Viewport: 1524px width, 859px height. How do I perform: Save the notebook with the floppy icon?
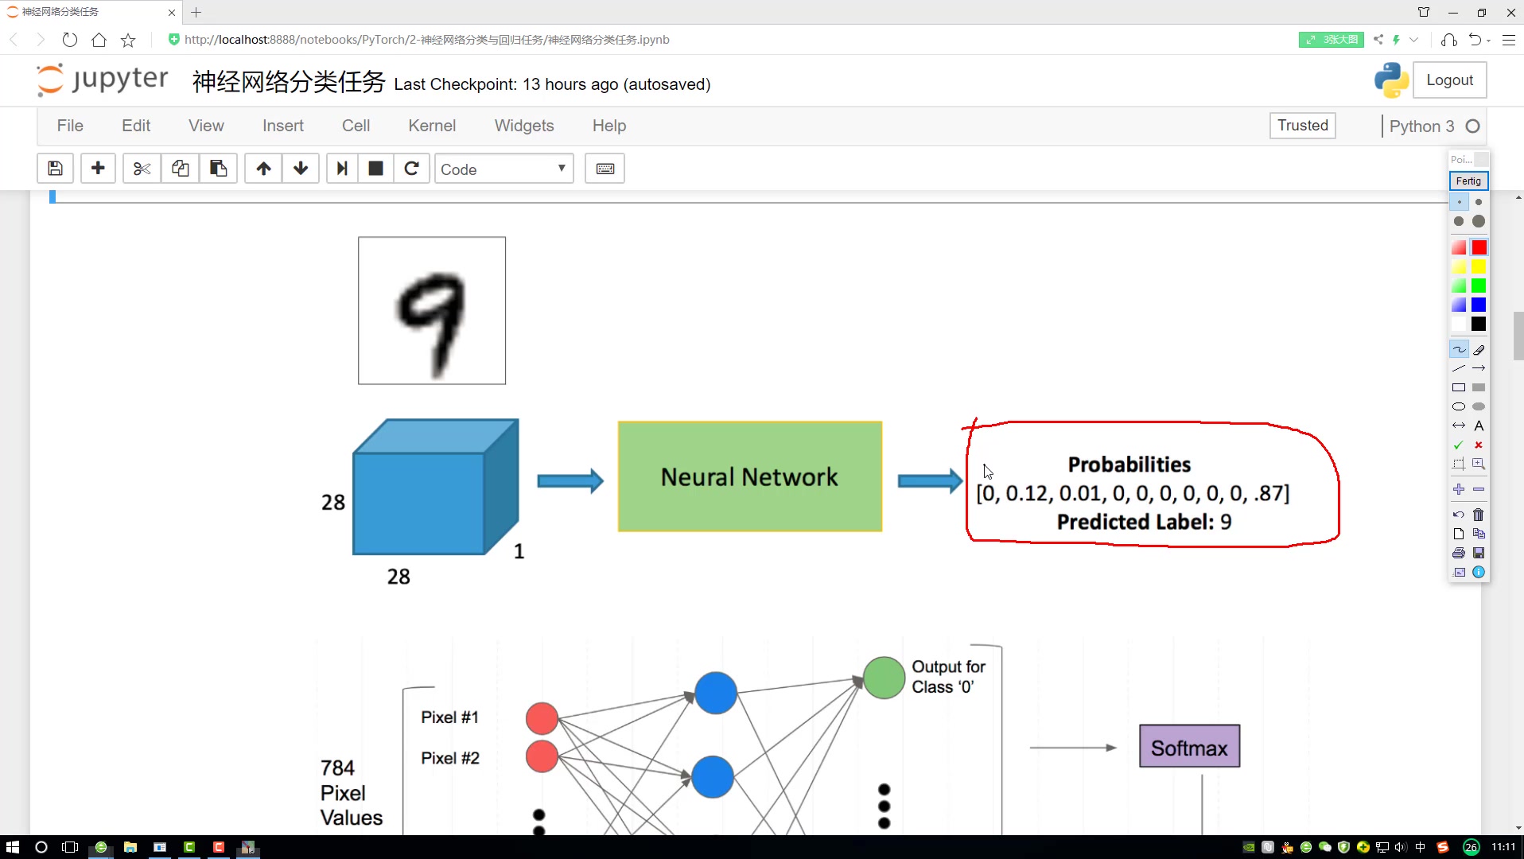(x=55, y=169)
